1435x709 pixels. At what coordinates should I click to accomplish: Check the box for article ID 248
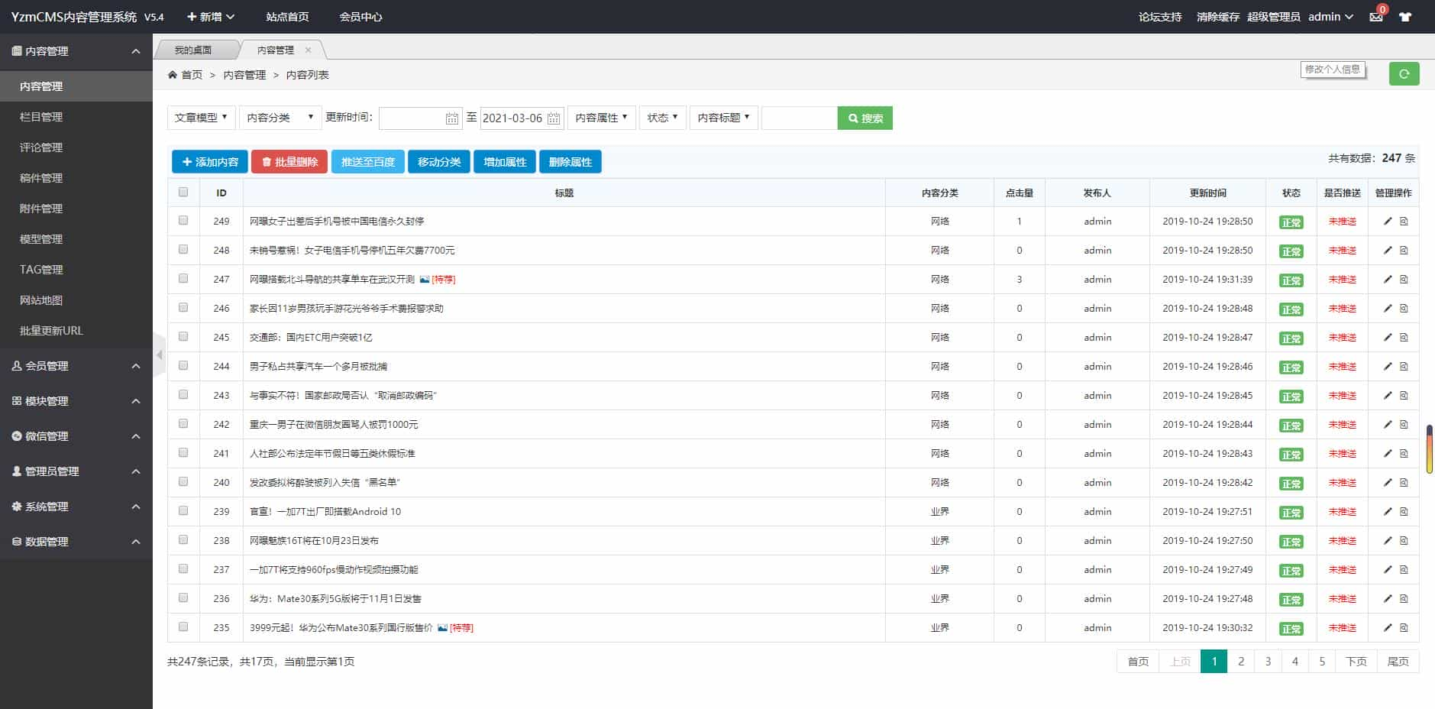(183, 249)
